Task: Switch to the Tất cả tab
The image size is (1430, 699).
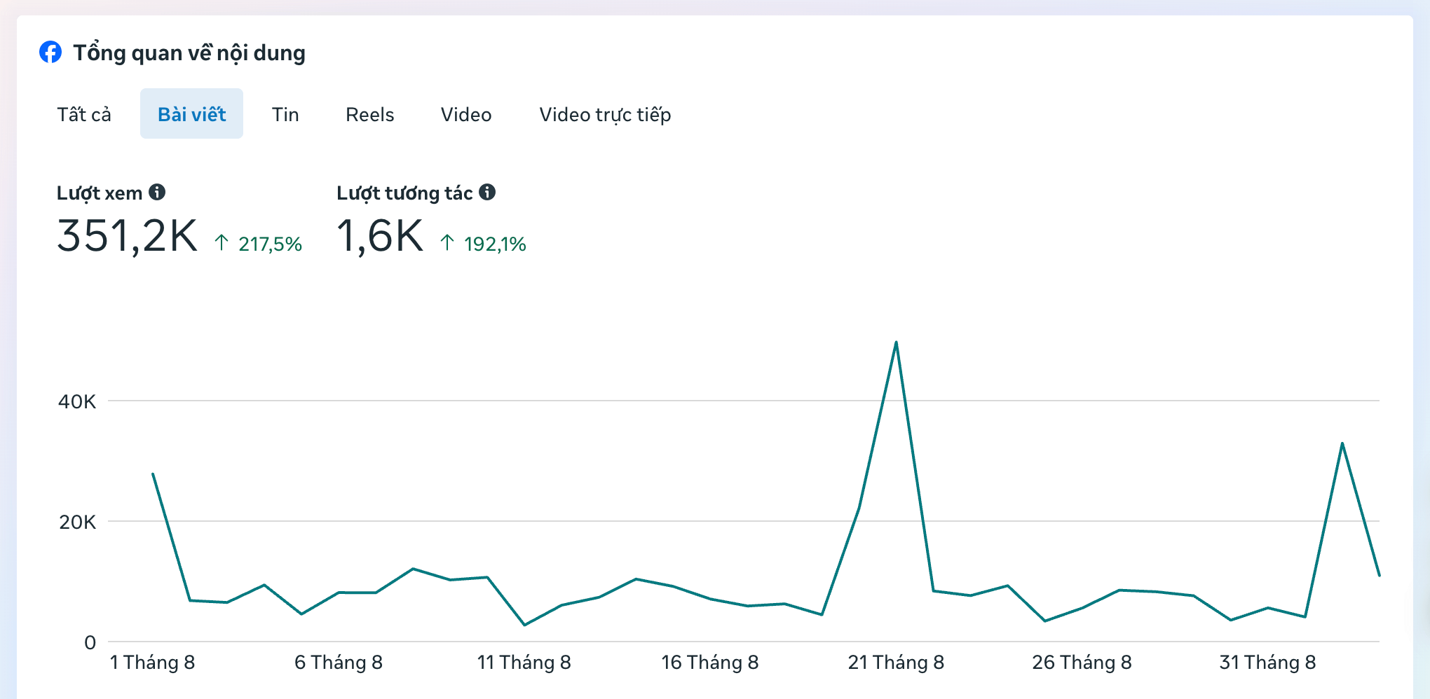Action: (84, 114)
